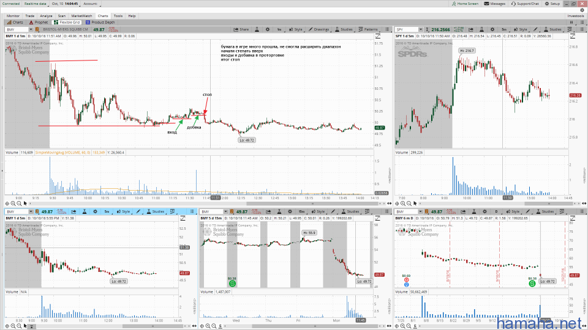Click the share icon on the bottom-left BMY 5m chart

73,212
